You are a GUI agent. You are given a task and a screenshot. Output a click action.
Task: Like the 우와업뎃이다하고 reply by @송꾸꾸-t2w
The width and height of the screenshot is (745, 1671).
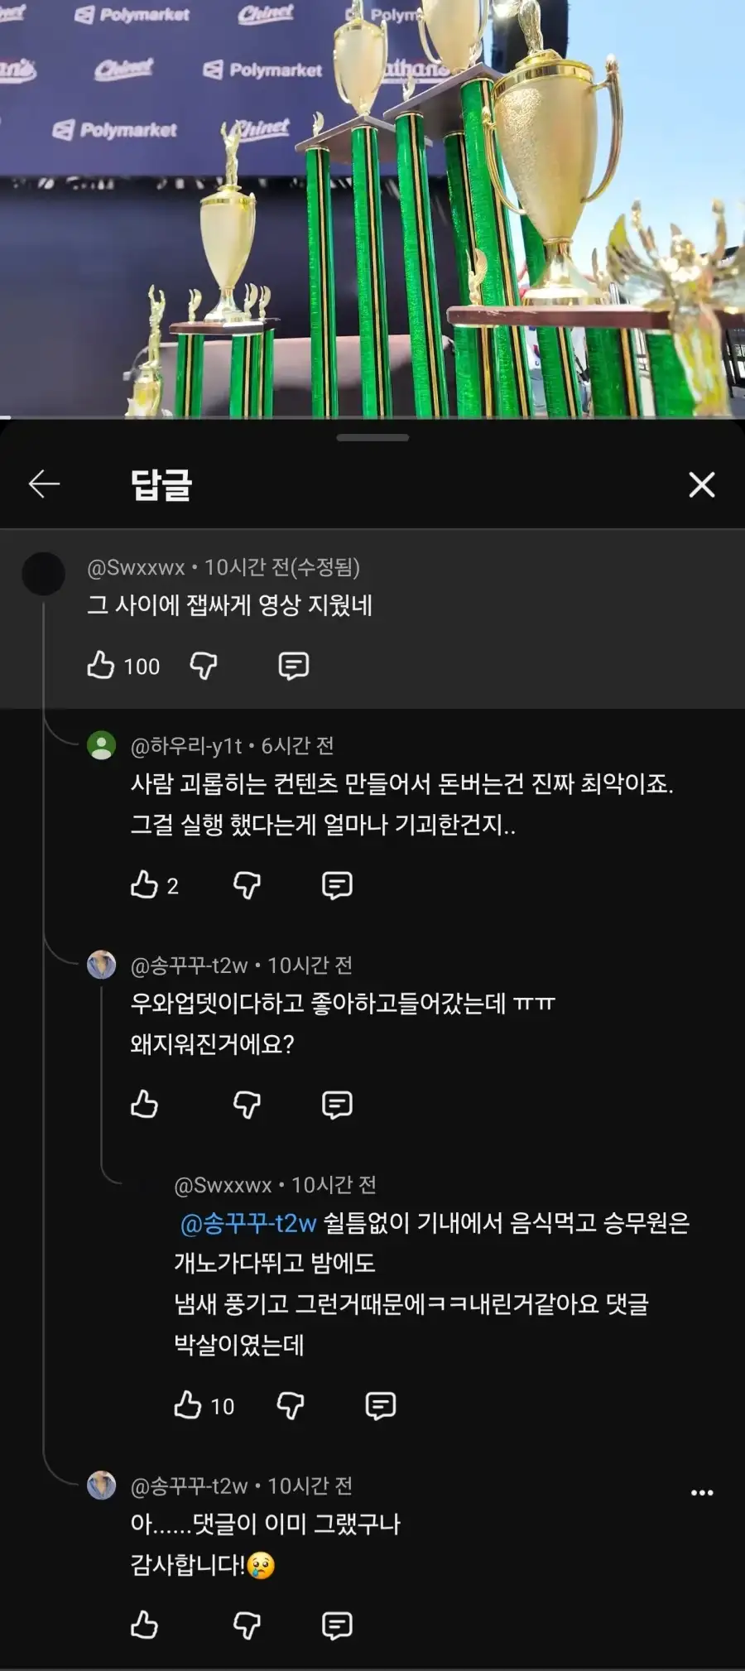144,1105
